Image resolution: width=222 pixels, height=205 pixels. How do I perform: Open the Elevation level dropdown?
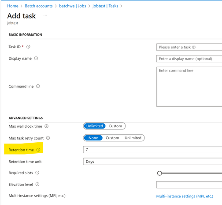coord(189,185)
